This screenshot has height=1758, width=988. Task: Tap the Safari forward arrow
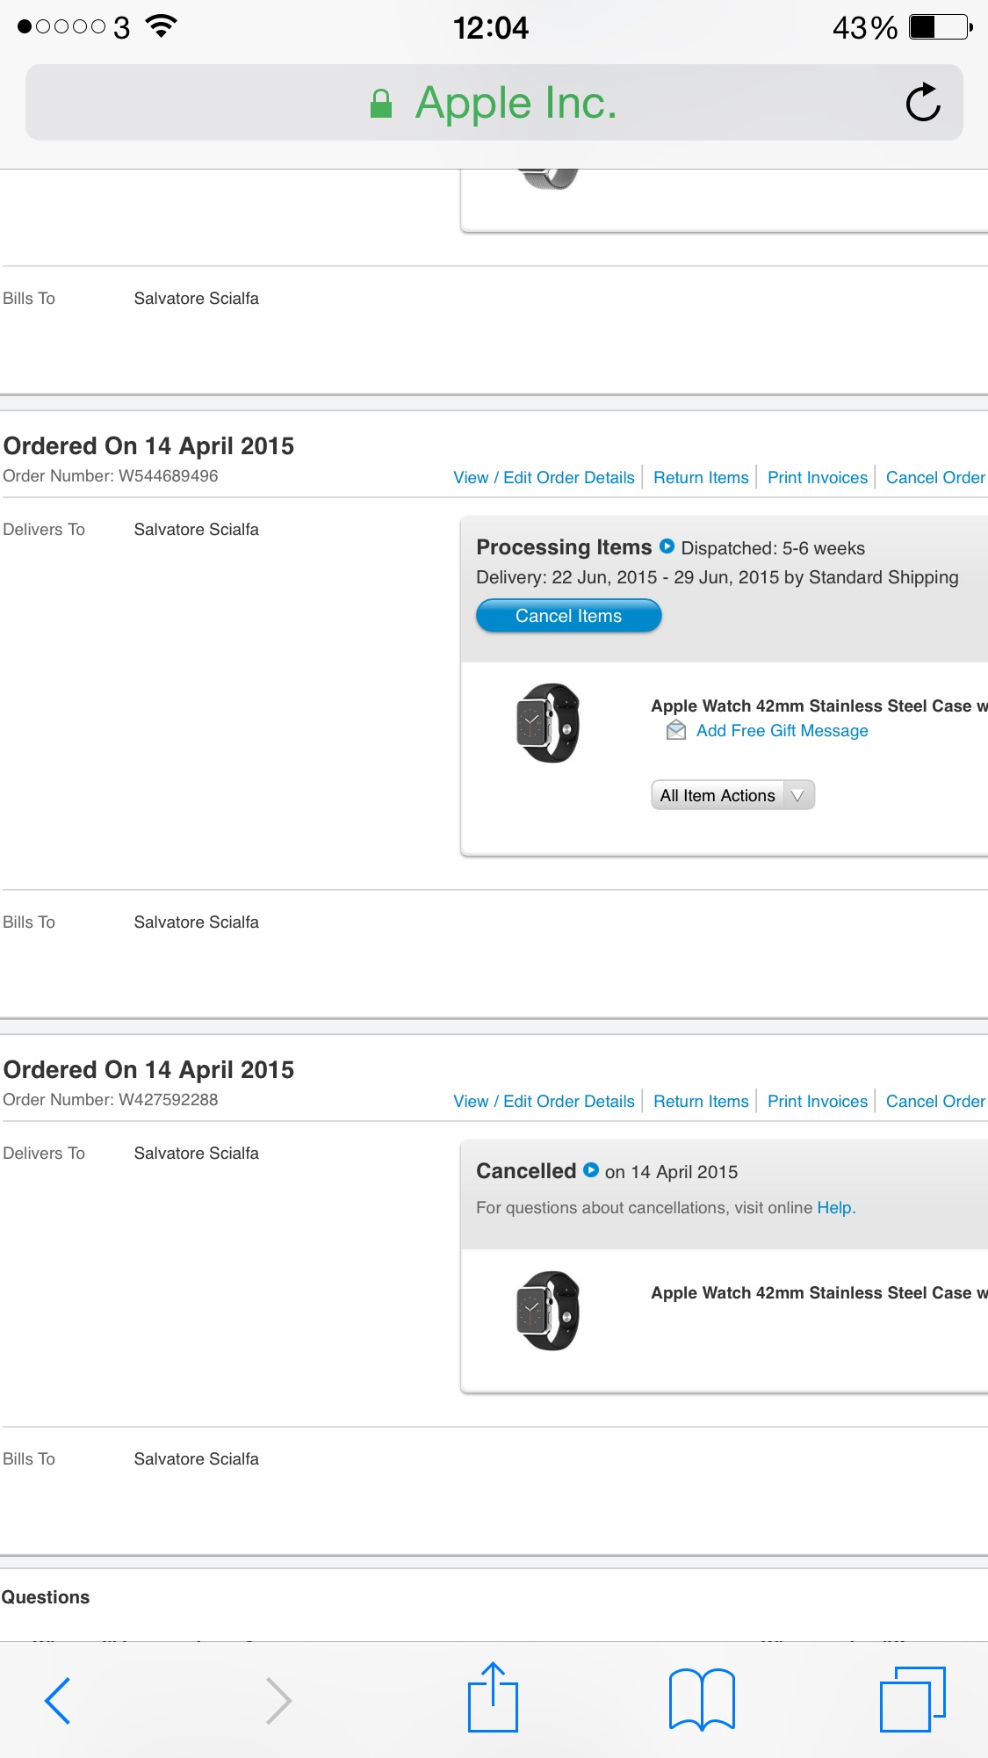click(278, 1701)
